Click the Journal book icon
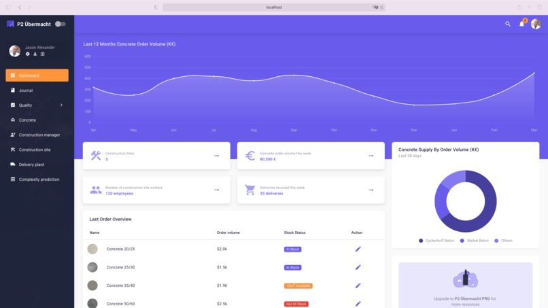Viewport: 548px width, 308px height. [x=13, y=90]
